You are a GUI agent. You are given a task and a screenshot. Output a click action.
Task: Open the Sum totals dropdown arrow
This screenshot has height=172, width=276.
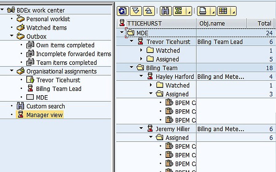click(189, 12)
